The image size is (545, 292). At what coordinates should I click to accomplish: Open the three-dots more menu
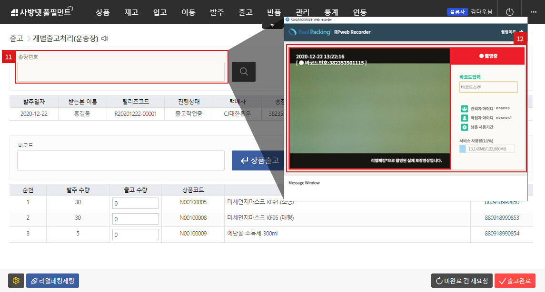[533, 12]
